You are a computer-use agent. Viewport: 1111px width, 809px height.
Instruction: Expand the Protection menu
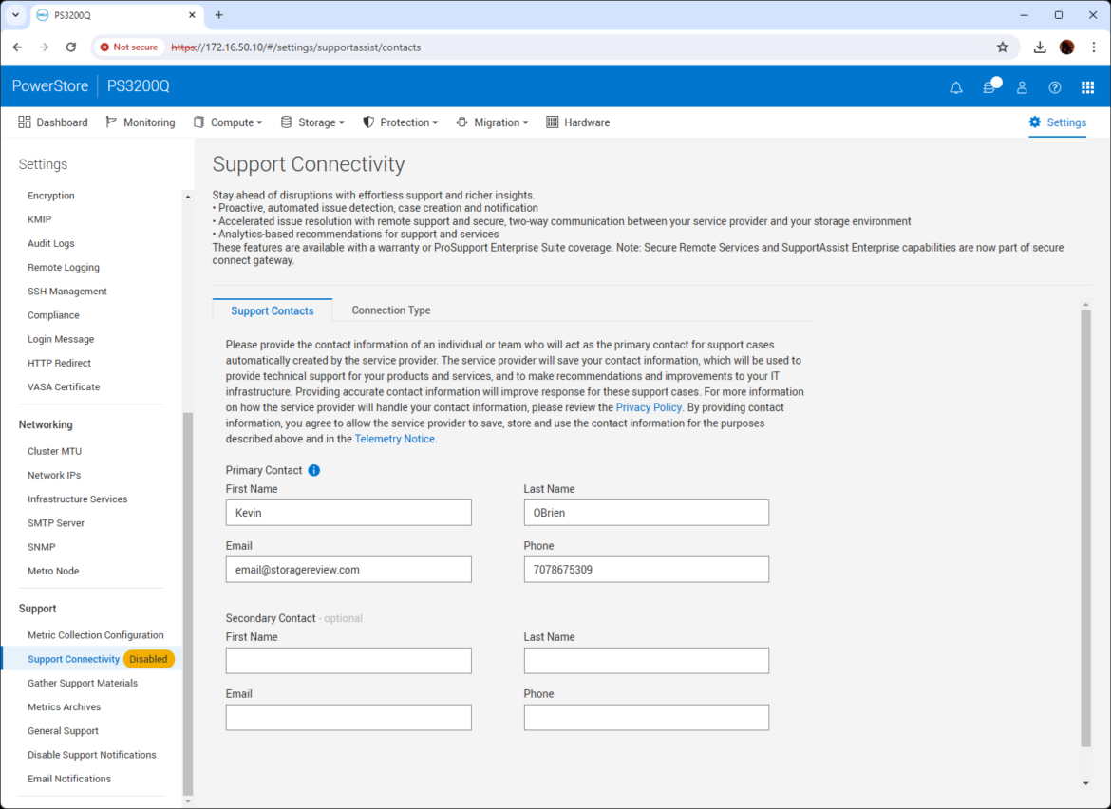pos(401,122)
